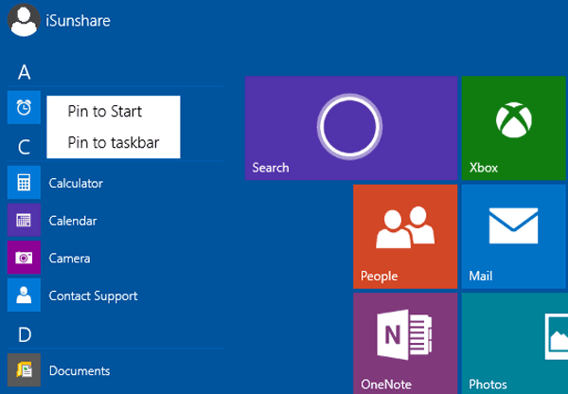Screen dimensions: 568x394
Task: Choose Pin to taskbar
Action: pyautogui.click(x=114, y=142)
